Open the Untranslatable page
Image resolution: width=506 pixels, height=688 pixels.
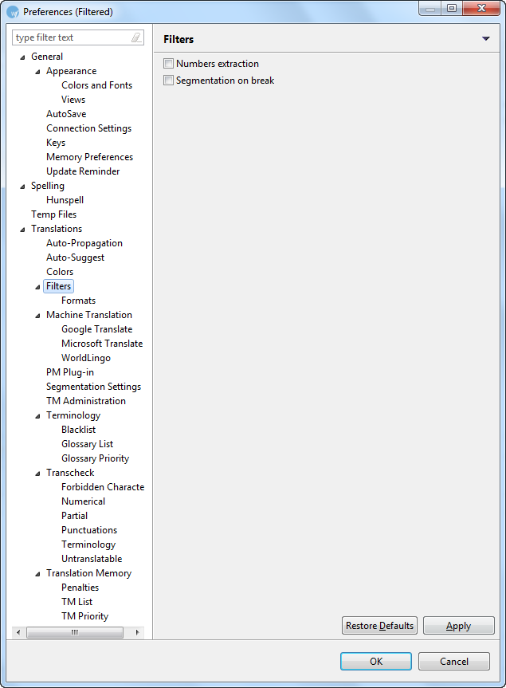coord(92,559)
